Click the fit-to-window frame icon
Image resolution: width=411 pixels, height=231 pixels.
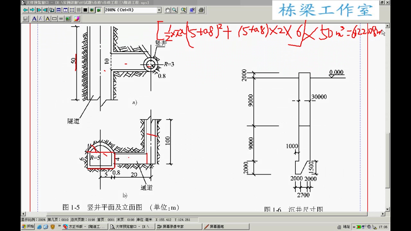(x=72, y=10)
